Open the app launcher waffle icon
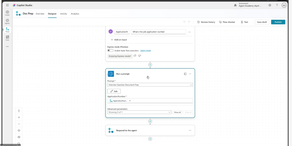Viewport: 292px width, 146px height. tap(7, 5)
